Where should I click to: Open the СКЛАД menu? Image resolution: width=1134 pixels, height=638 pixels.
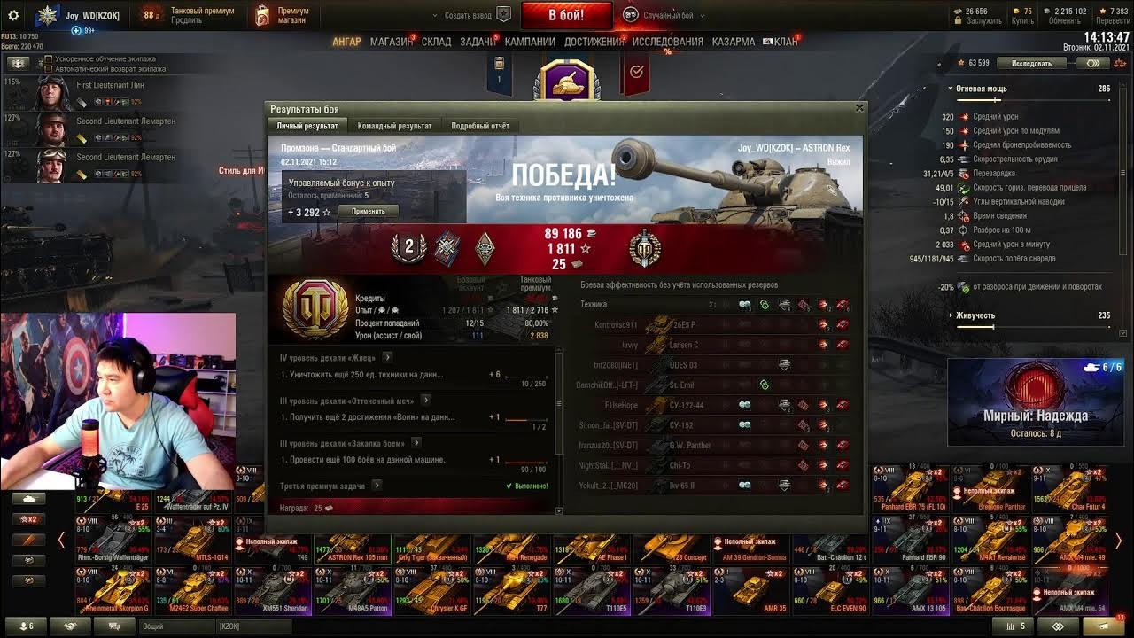click(x=436, y=42)
